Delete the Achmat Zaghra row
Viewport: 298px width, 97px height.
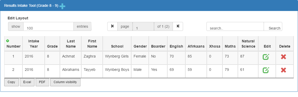pos(283,57)
